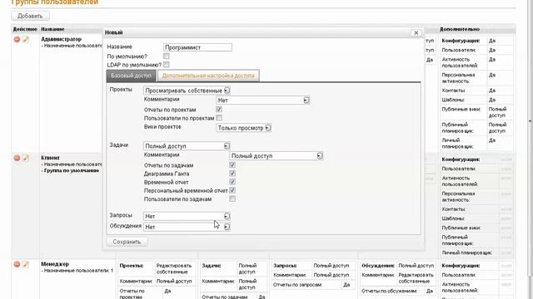Click Шаблоны label in Администратор row
The width and height of the screenshot is (533, 299).
coord(453,100)
